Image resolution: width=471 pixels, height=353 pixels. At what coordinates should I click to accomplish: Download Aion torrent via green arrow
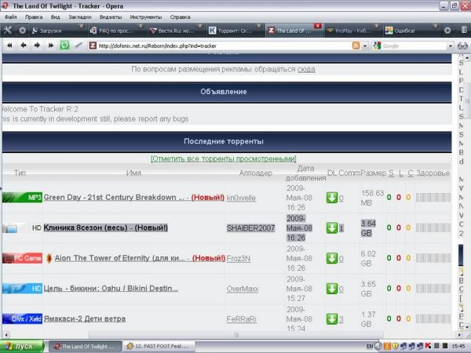[332, 258]
